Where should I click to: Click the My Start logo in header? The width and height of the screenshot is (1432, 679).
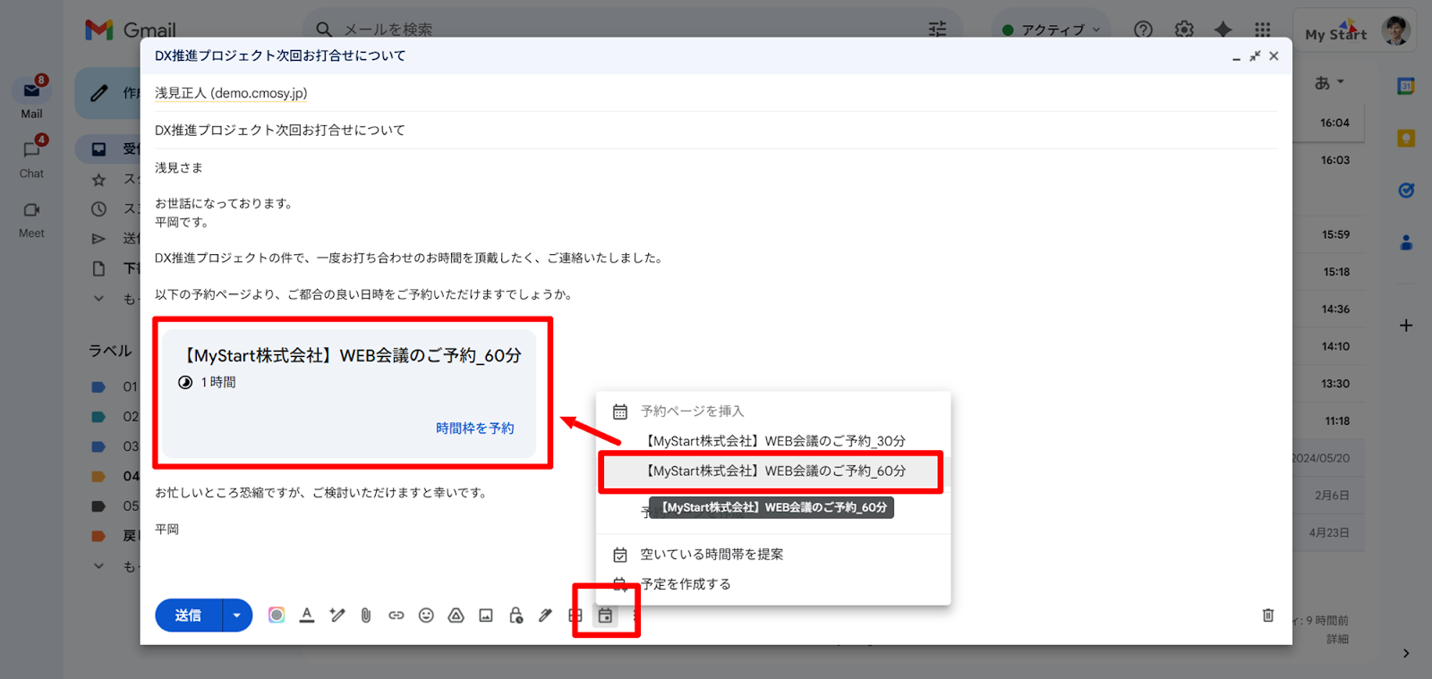click(1335, 32)
